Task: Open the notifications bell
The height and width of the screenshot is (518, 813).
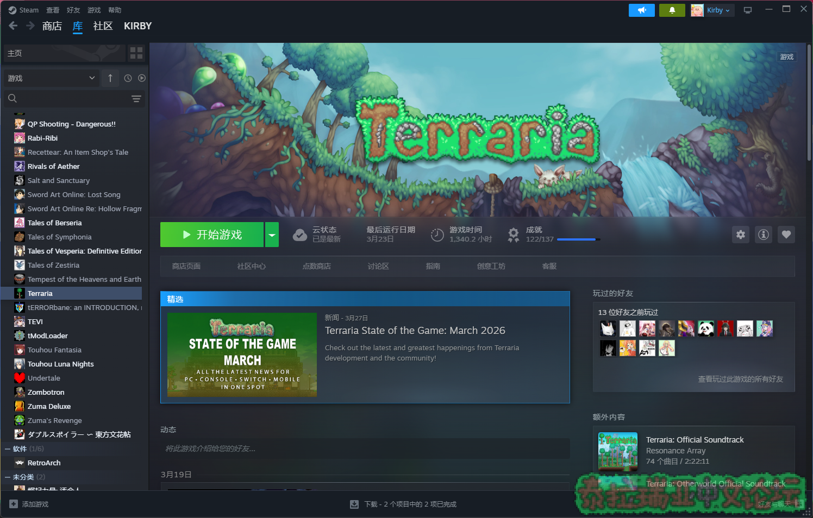Action: (672, 10)
